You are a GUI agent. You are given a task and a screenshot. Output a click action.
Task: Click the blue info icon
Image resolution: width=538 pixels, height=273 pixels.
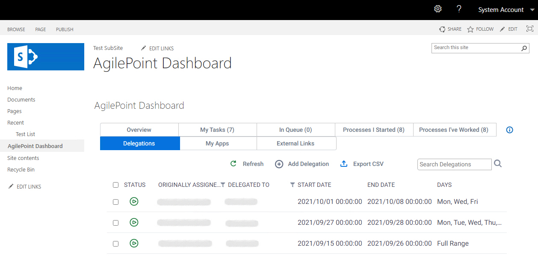tap(509, 130)
